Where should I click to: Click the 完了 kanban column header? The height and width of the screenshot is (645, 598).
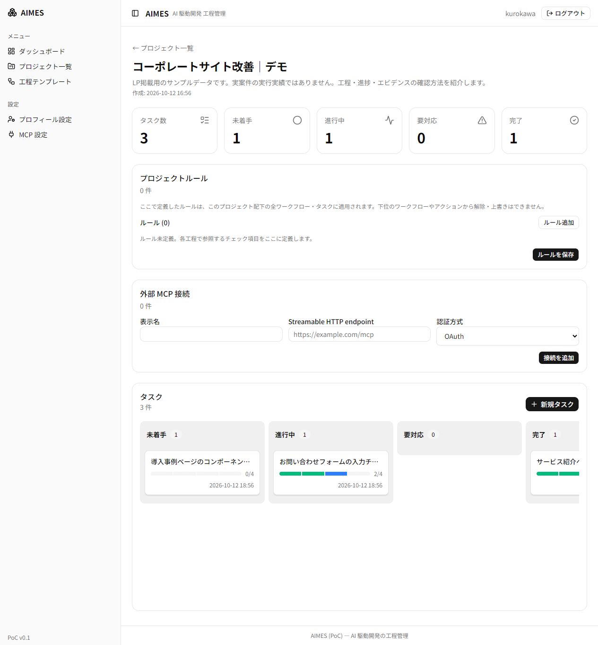tap(538, 434)
